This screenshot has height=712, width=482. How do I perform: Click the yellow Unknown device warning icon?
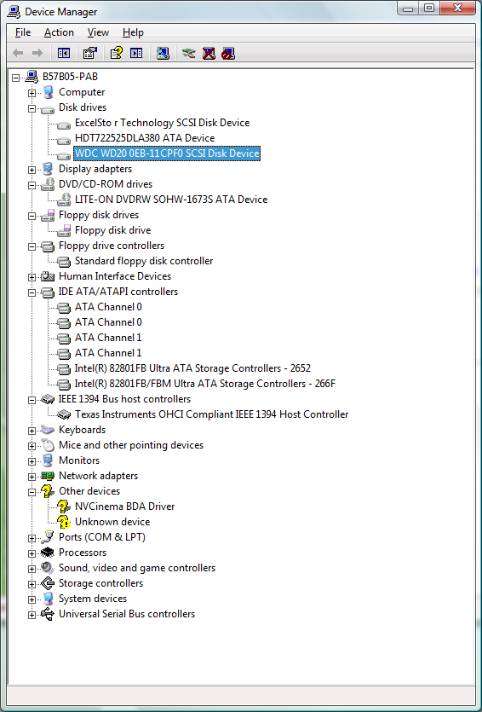coord(64,522)
